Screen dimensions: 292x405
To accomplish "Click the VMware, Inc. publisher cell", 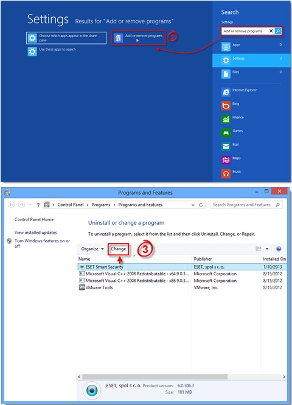I will (206, 287).
